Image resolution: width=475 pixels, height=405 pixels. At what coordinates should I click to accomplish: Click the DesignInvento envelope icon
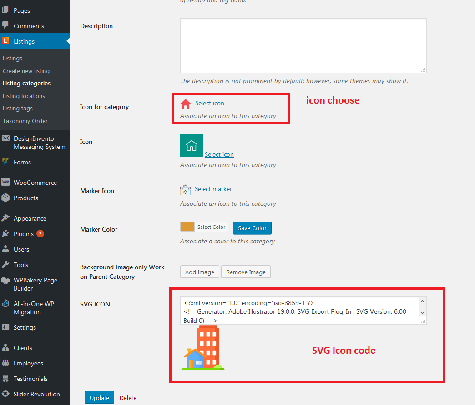[5, 138]
